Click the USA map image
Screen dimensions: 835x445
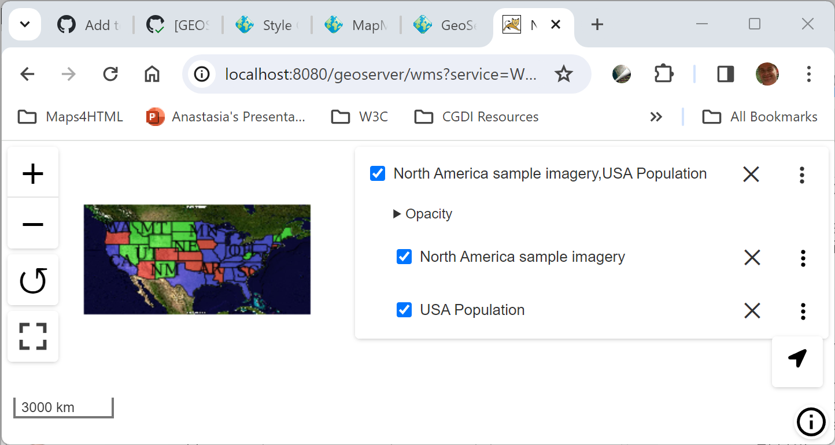(x=197, y=259)
